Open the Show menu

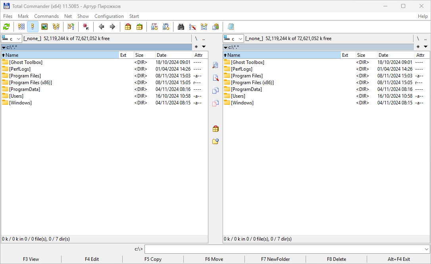point(83,16)
